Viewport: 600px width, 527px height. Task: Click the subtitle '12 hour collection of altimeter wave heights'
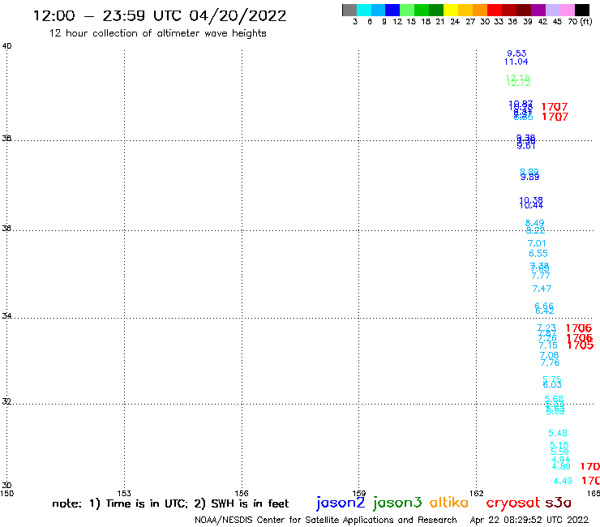click(157, 33)
